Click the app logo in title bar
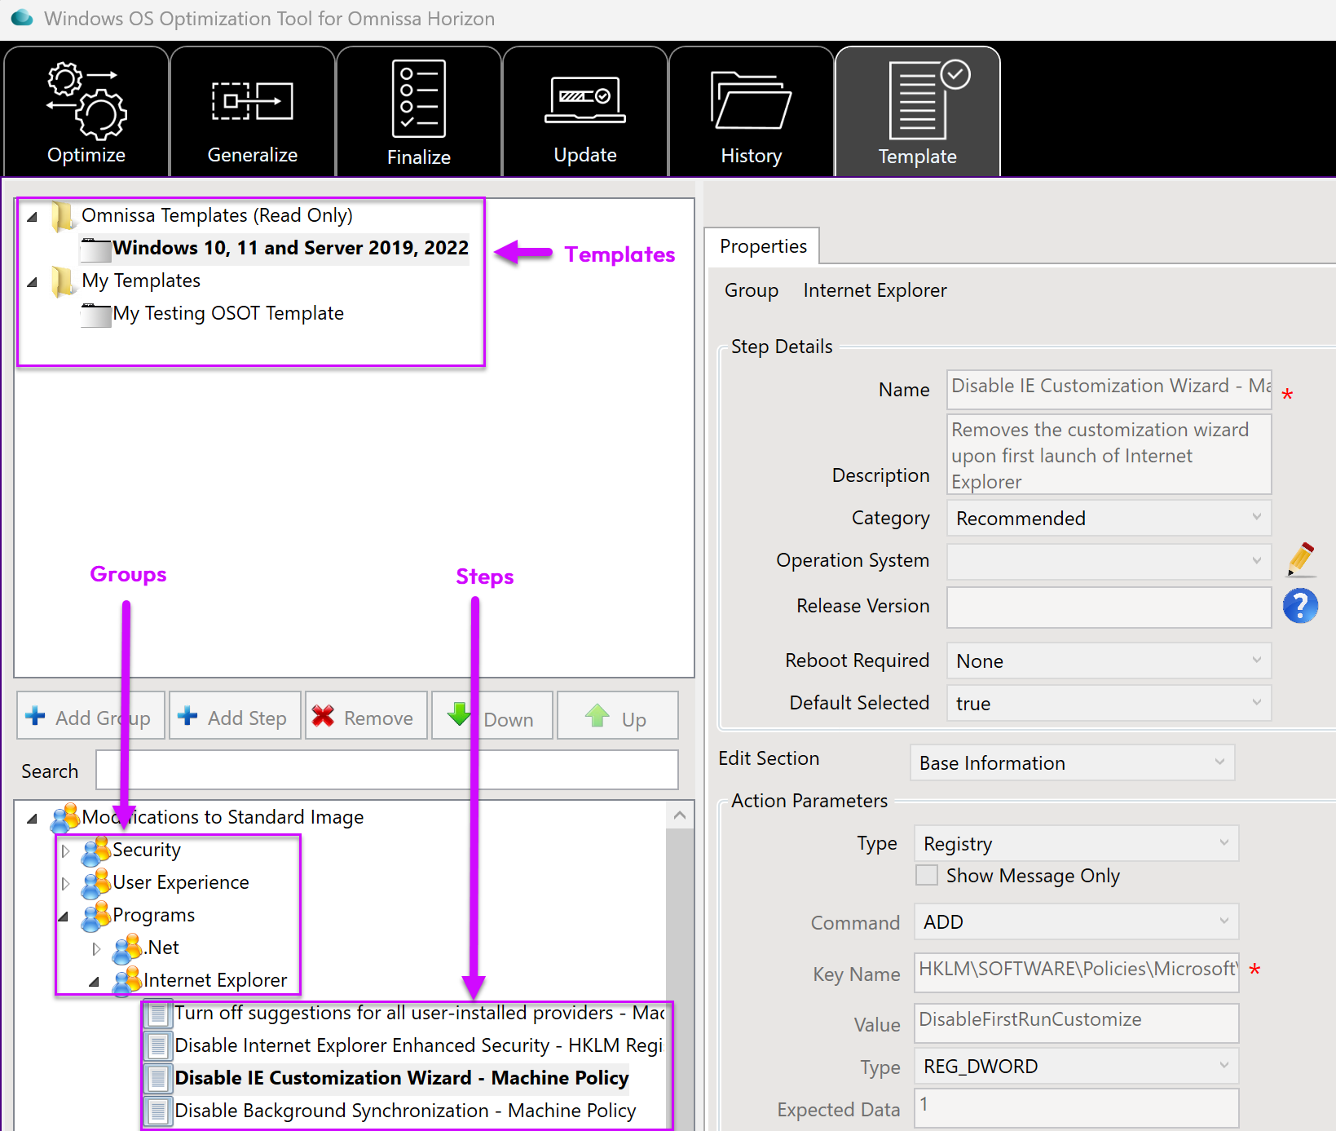The height and width of the screenshot is (1131, 1336). (22, 18)
